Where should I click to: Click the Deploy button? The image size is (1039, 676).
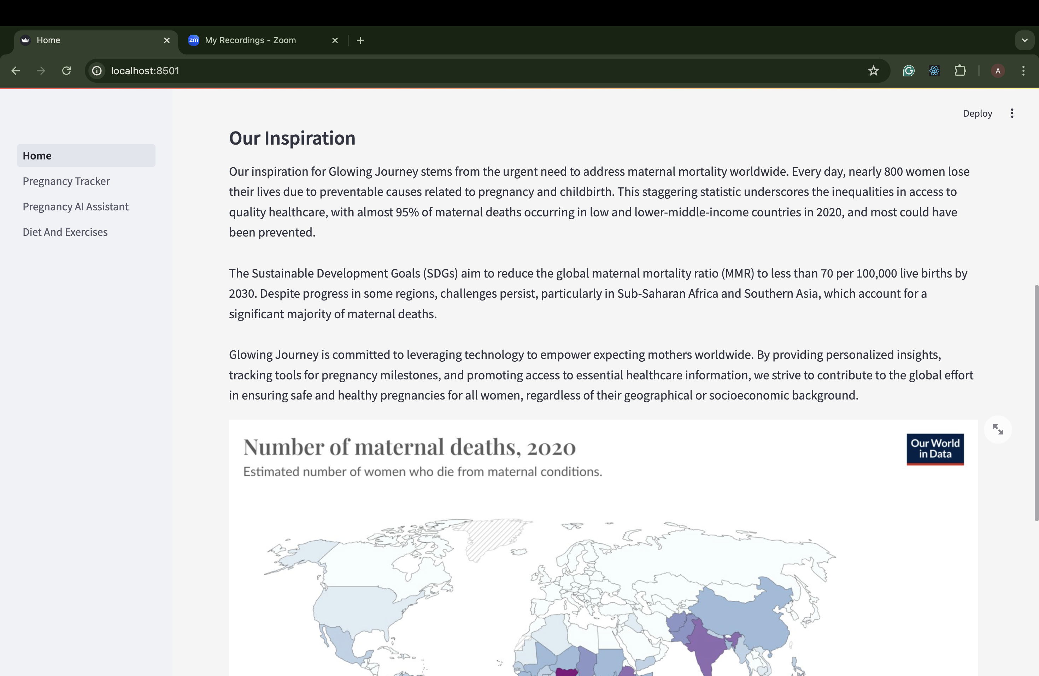pos(978,113)
